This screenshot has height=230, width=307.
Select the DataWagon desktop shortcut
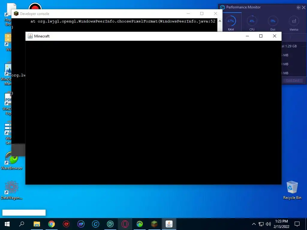tap(12, 190)
